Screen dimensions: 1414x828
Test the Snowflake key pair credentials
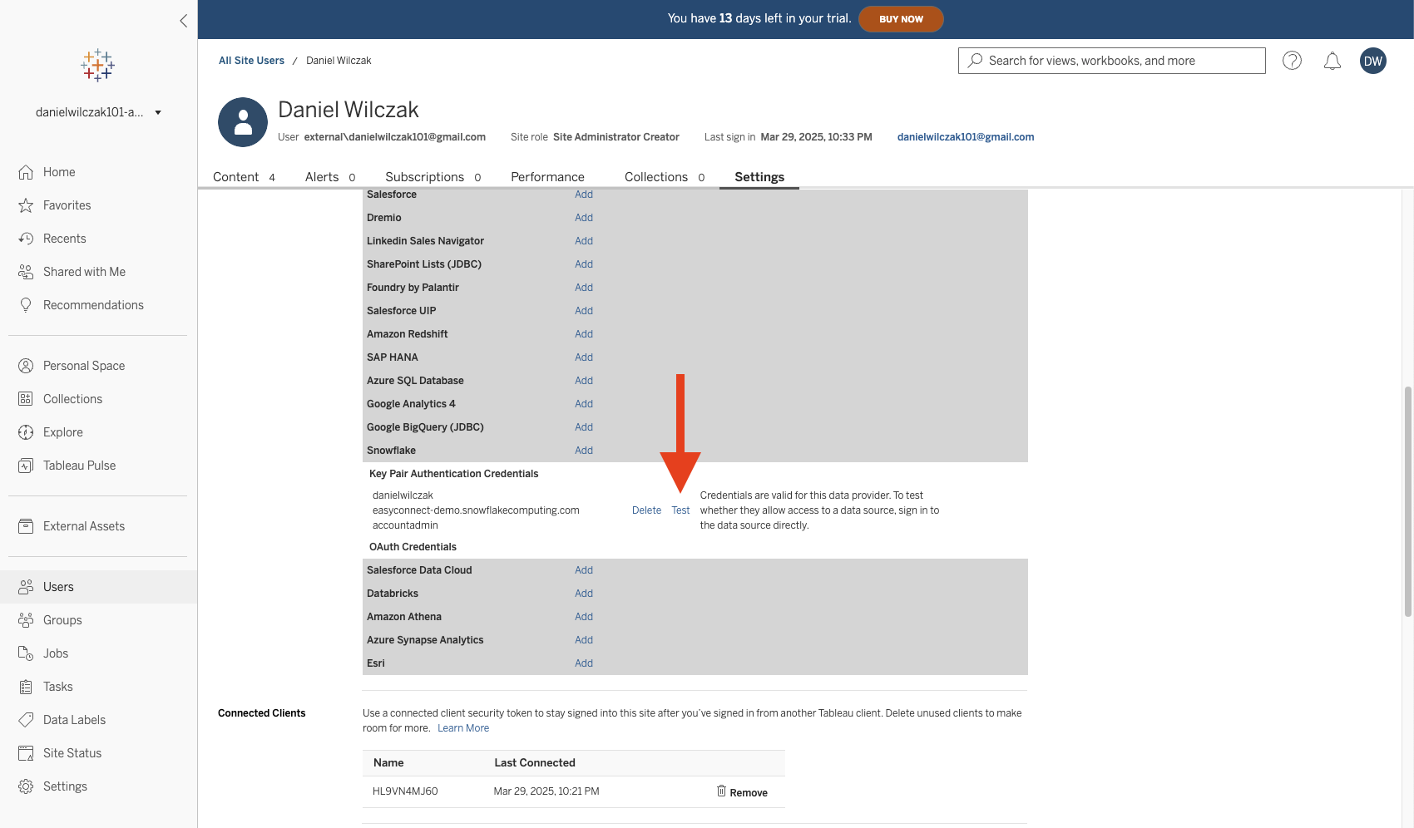point(680,510)
